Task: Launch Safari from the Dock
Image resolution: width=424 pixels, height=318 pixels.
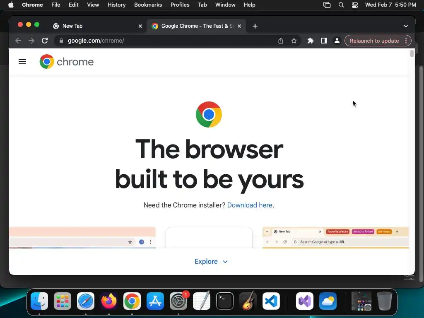Action: coord(86,301)
